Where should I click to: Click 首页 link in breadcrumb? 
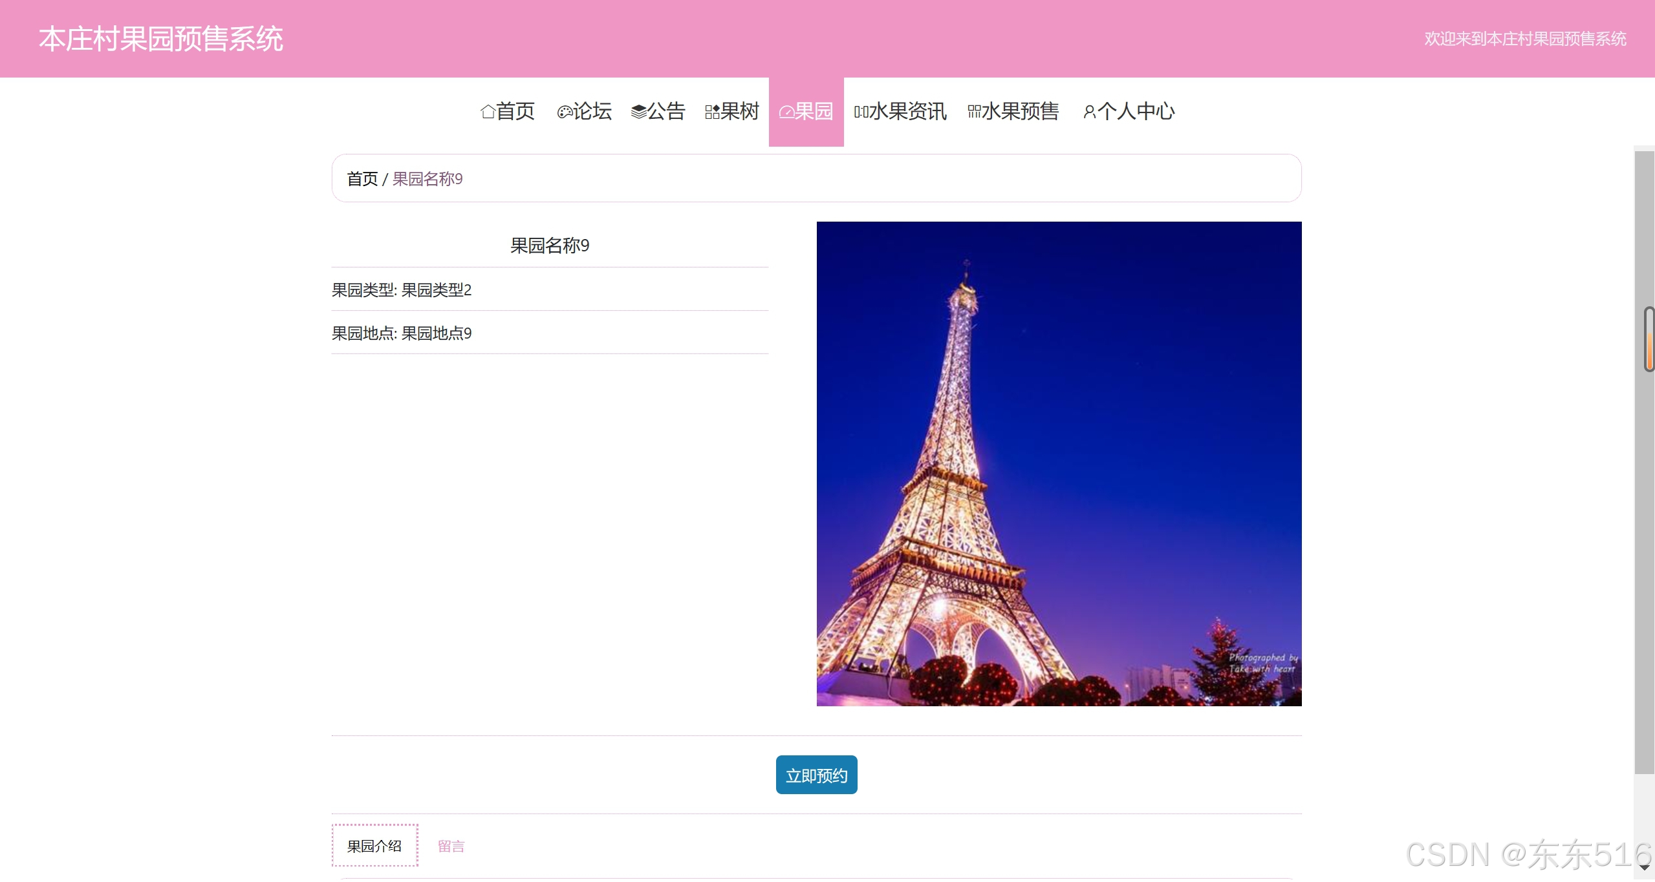pyautogui.click(x=362, y=179)
